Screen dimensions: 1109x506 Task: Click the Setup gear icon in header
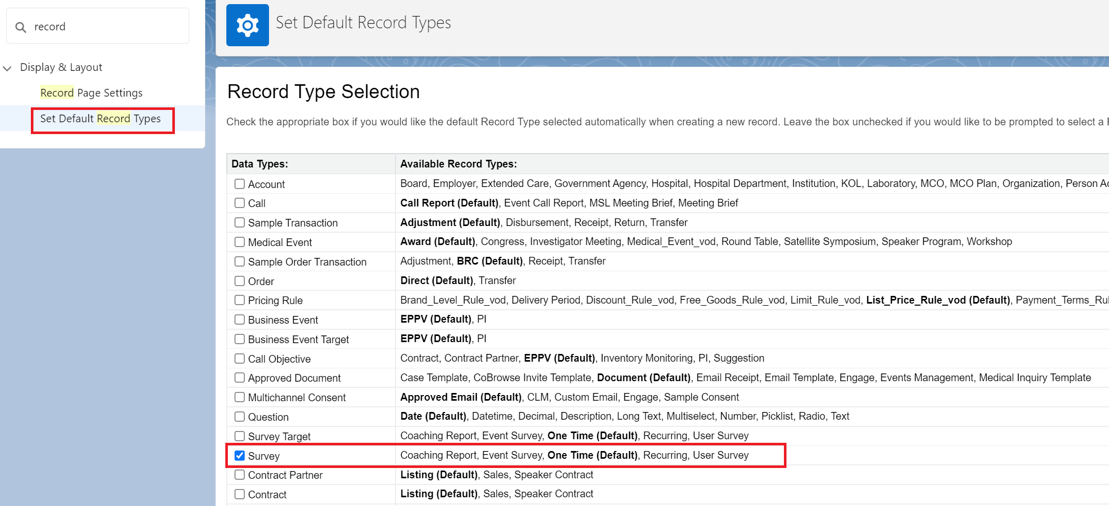coord(247,25)
